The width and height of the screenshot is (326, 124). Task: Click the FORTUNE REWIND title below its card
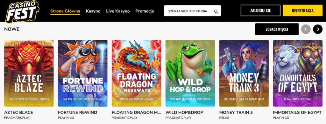78,113
